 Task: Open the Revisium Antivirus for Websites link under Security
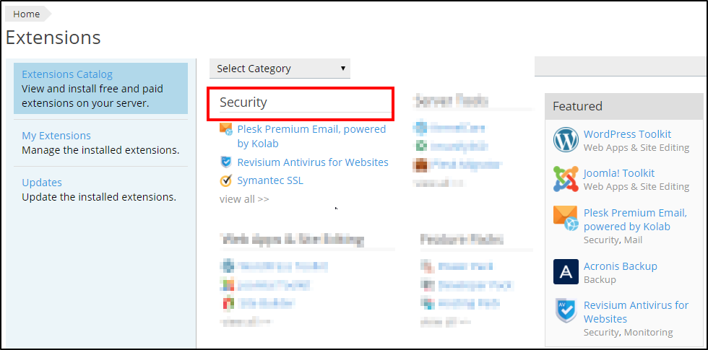click(x=313, y=162)
